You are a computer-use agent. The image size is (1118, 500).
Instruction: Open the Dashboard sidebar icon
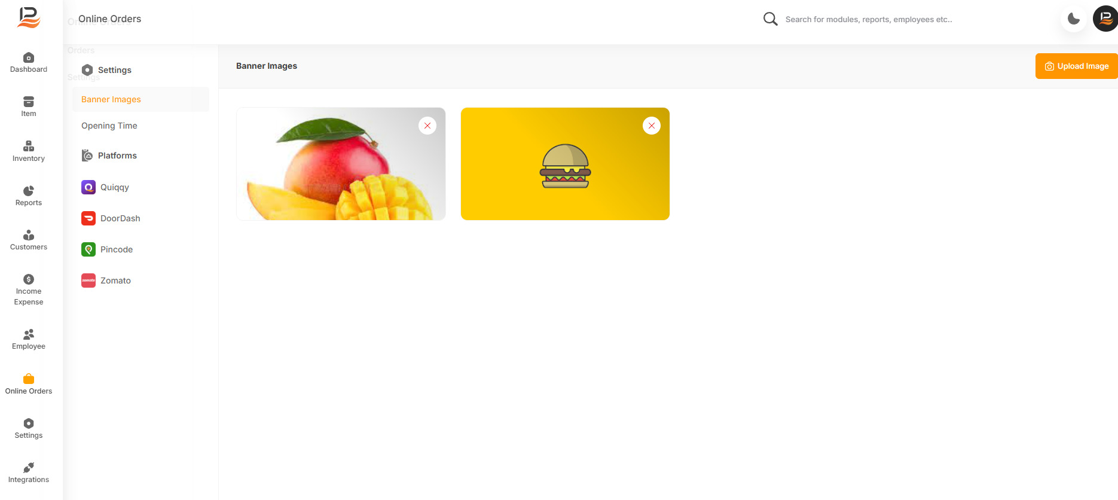(x=29, y=57)
